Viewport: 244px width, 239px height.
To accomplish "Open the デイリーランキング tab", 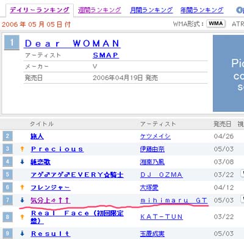I will click(x=40, y=10).
